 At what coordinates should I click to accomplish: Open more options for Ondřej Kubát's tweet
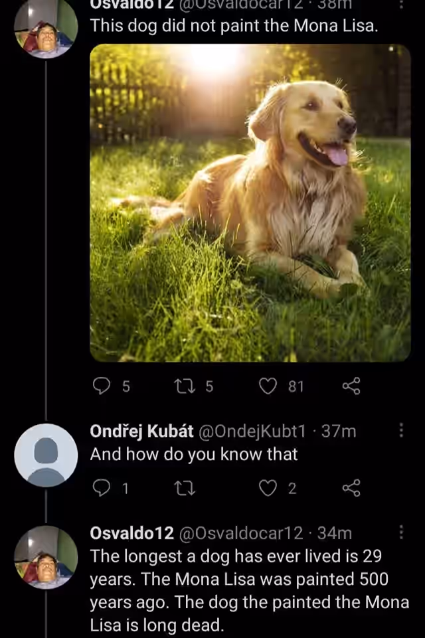pyautogui.click(x=401, y=430)
